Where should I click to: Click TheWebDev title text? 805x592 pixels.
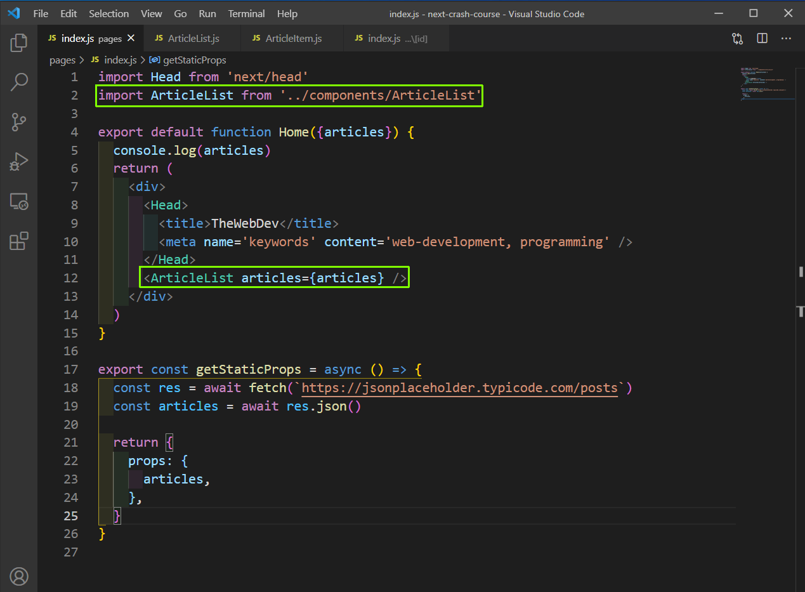245,223
